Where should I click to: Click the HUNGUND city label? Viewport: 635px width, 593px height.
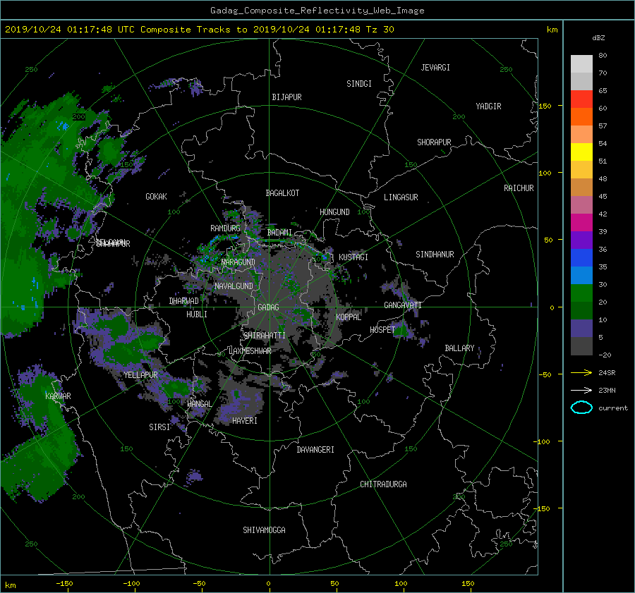point(334,212)
